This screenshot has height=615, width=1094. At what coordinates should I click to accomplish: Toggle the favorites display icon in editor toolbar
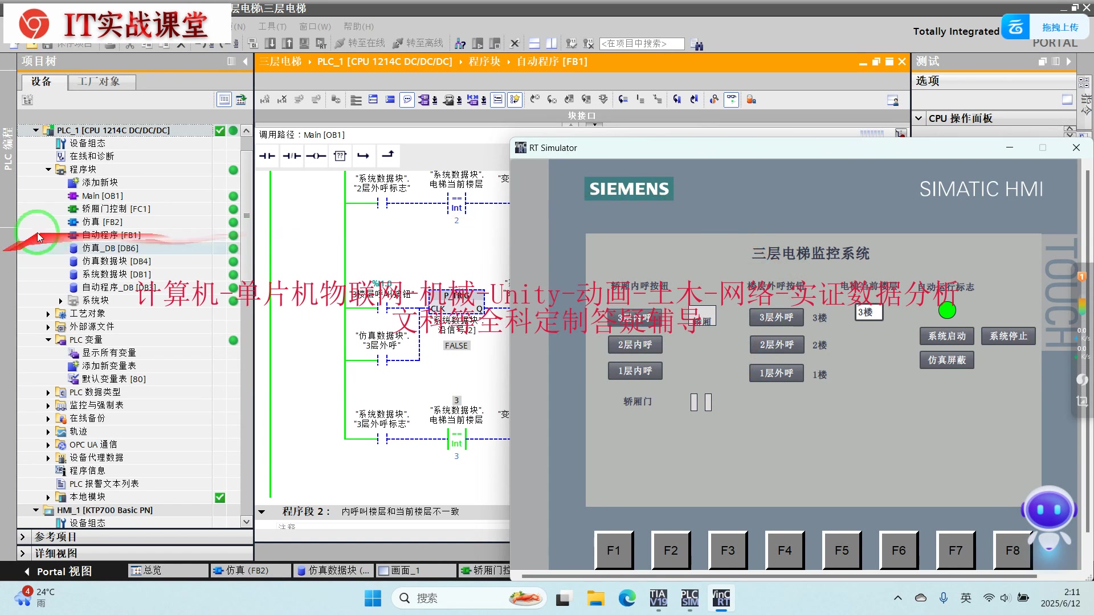pos(515,100)
